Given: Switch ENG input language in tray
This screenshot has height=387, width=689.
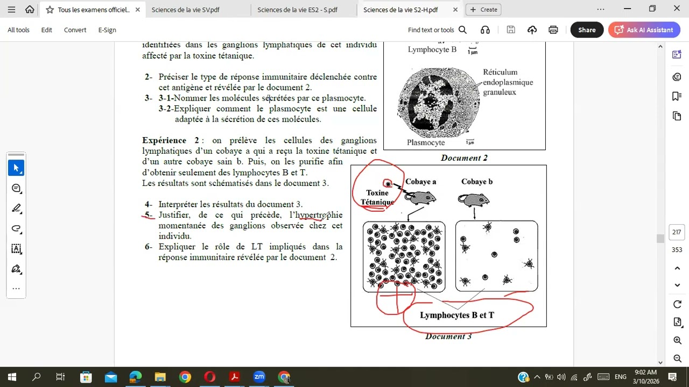Looking at the screenshot, I should [621, 377].
